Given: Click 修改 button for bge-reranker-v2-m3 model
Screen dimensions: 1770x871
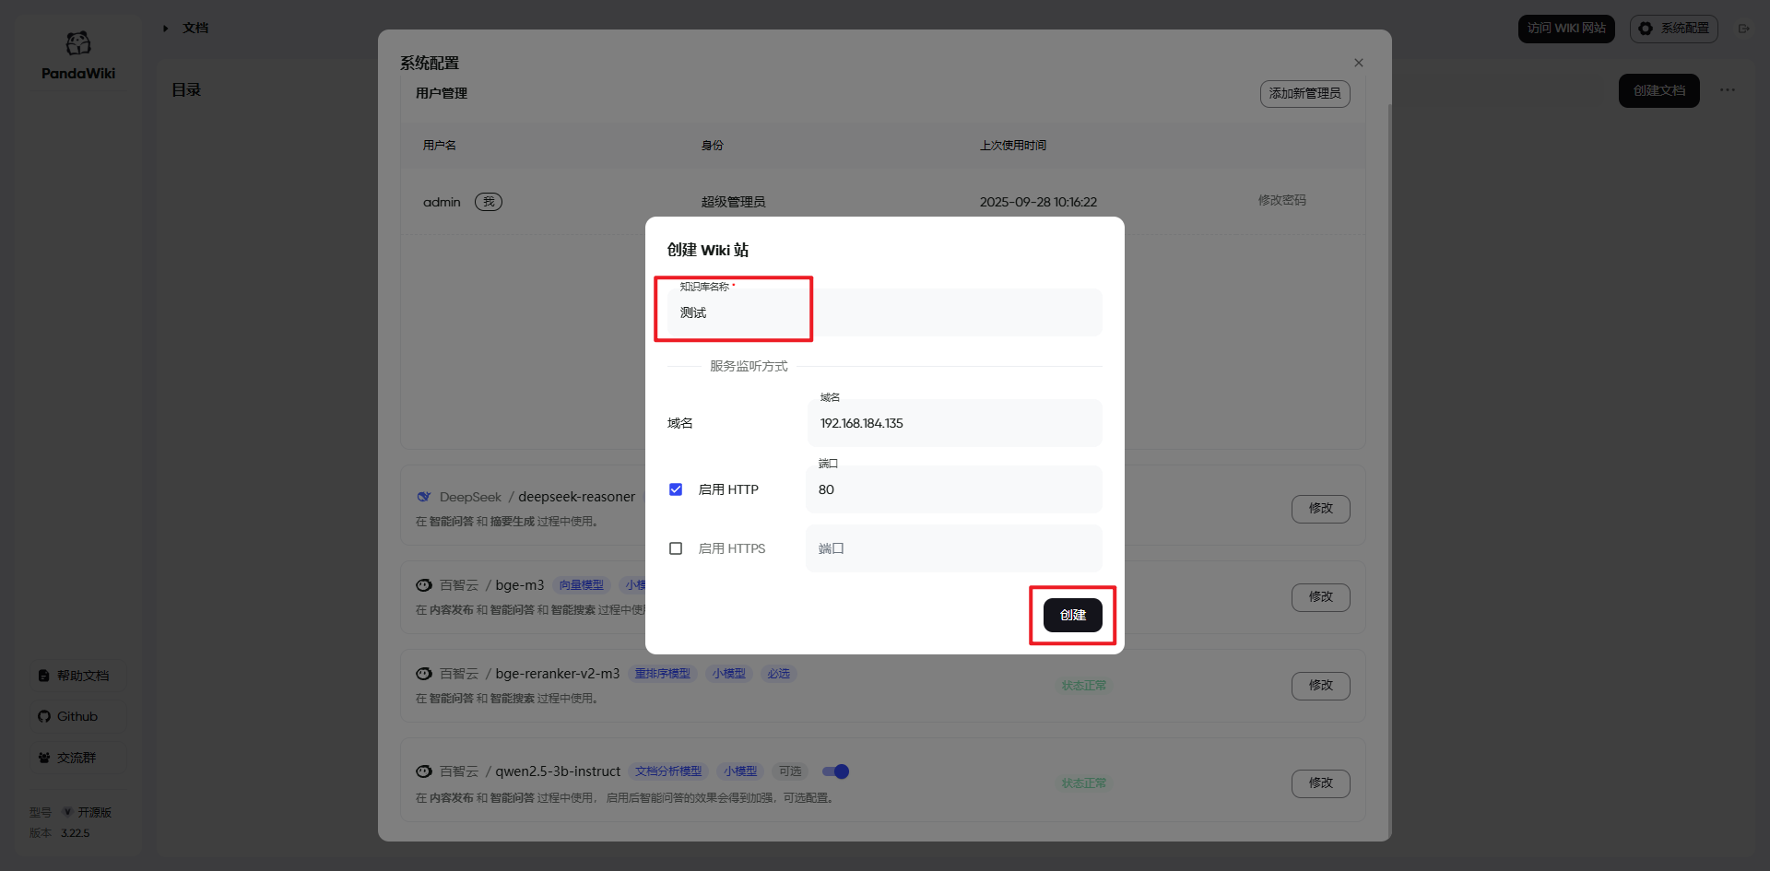Looking at the screenshot, I should (1320, 686).
